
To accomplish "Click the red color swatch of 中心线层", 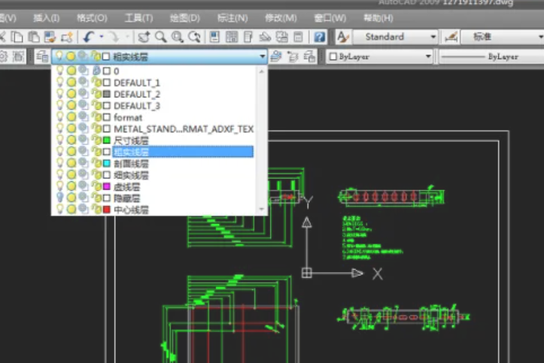I will coord(106,210).
